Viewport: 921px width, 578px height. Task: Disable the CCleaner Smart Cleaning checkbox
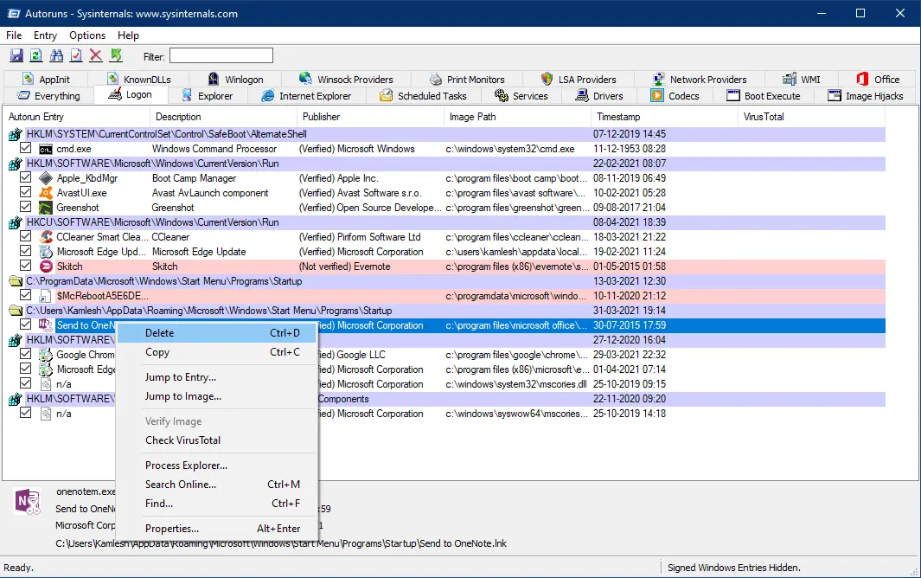[x=25, y=236]
